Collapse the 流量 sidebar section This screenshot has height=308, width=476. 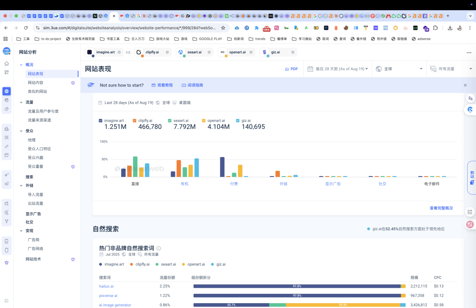pyautogui.click(x=21, y=102)
